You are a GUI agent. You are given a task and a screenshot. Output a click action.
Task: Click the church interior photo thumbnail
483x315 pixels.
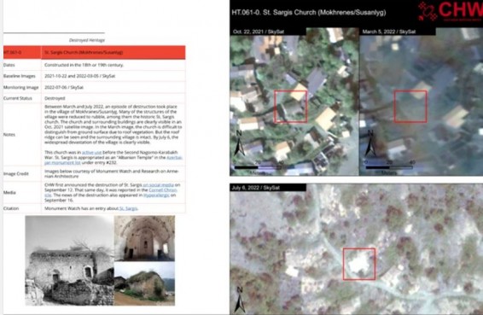click(x=144, y=238)
